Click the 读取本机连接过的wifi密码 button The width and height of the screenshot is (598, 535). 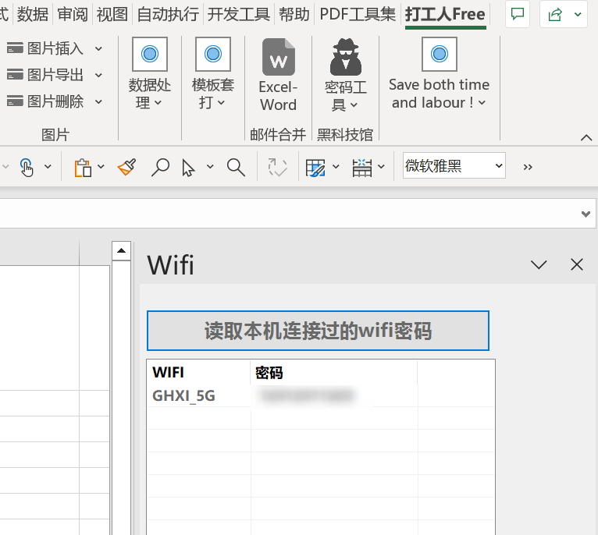point(318,331)
